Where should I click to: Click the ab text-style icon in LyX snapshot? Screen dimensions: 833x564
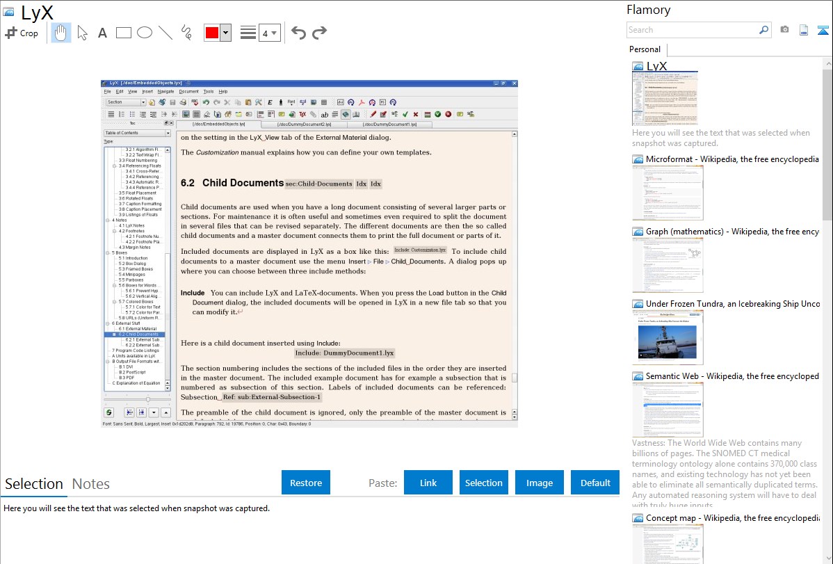[324, 114]
